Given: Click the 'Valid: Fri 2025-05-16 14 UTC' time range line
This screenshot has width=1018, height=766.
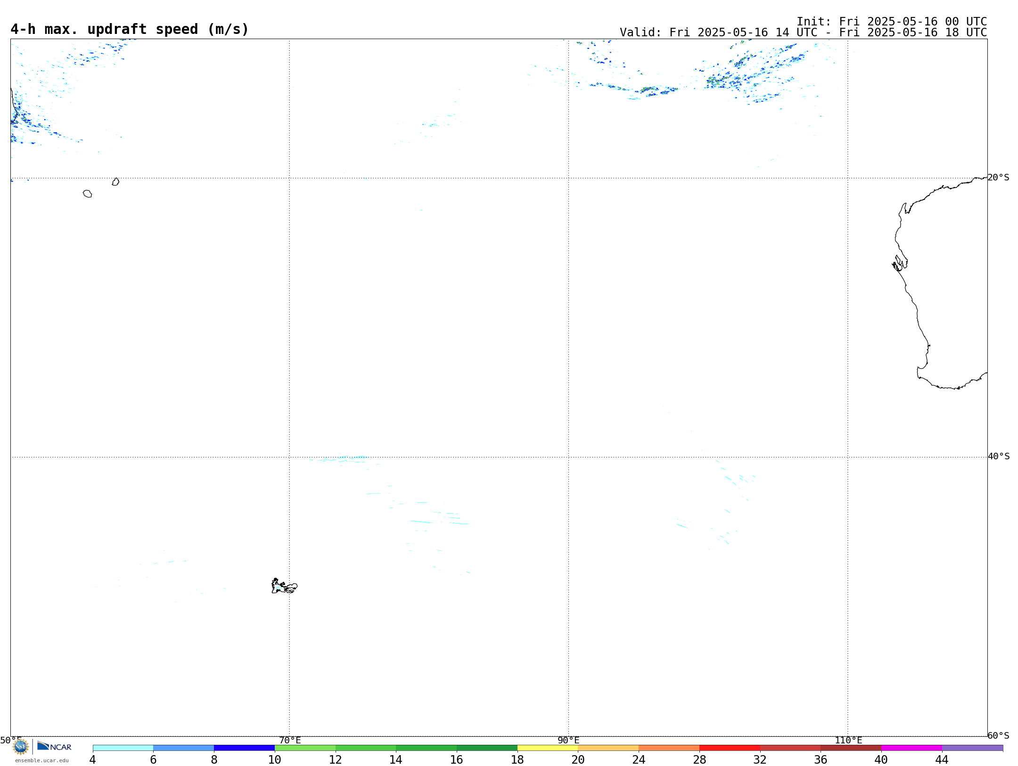Looking at the screenshot, I should coord(803,33).
